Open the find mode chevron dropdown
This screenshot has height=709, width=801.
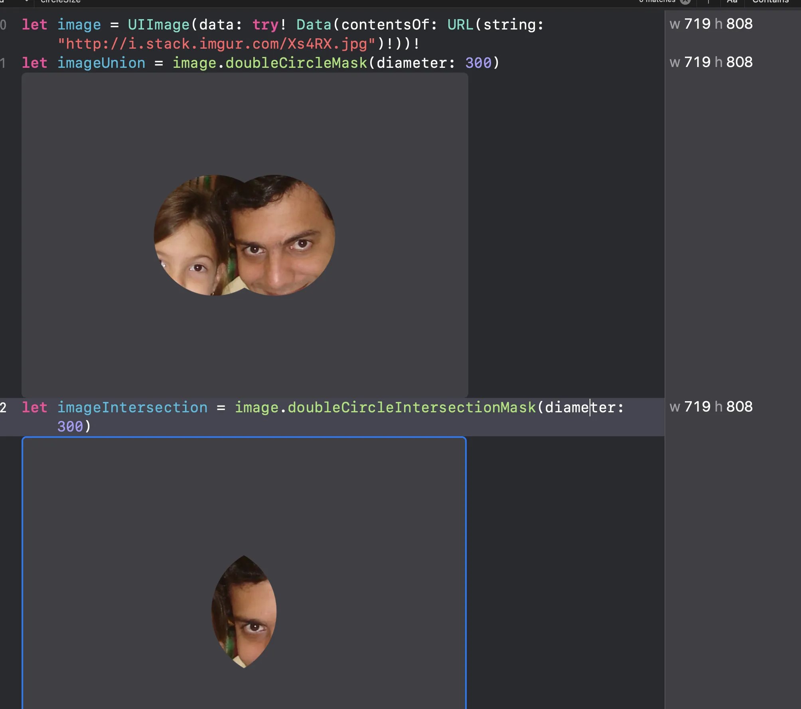[x=26, y=1]
